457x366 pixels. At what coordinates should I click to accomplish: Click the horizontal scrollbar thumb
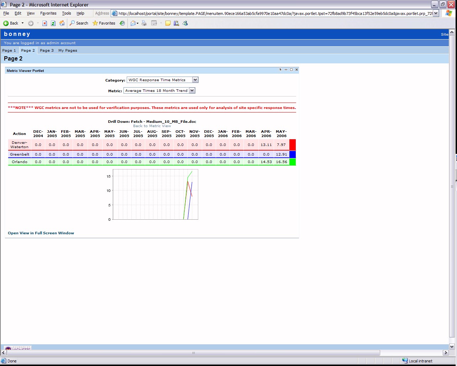click(x=193, y=353)
